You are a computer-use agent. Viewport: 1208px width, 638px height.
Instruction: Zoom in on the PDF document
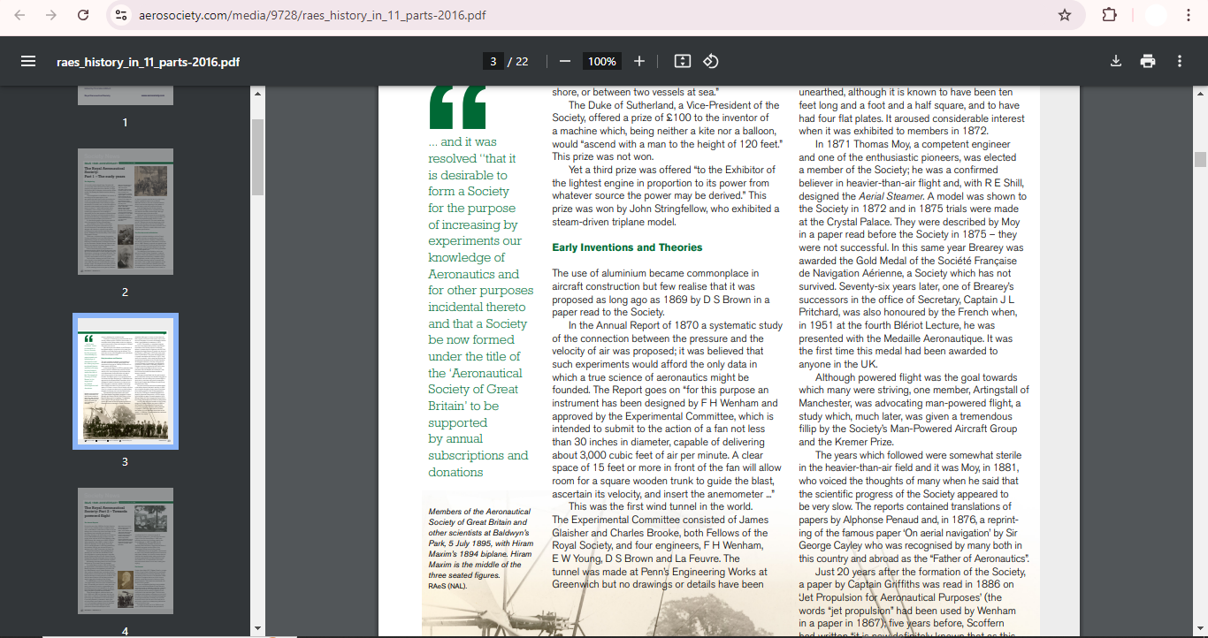(639, 61)
